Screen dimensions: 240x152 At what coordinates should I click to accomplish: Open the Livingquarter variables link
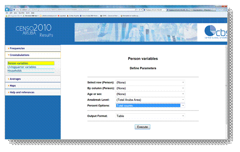coord(22,67)
